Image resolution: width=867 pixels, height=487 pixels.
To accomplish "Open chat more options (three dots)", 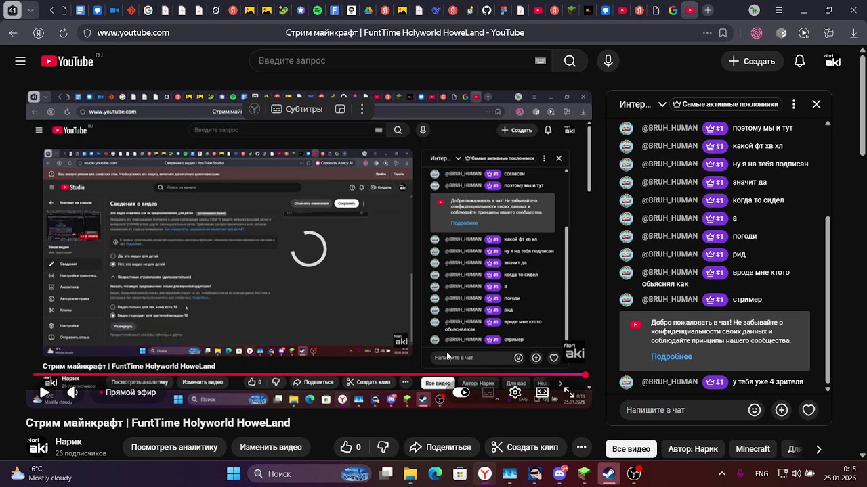I will [794, 104].
